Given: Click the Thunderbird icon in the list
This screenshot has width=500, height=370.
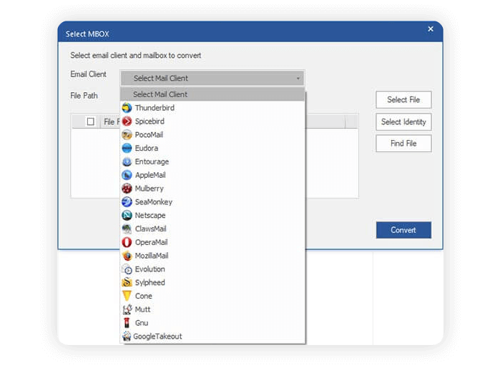Looking at the screenshot, I should pos(127,108).
